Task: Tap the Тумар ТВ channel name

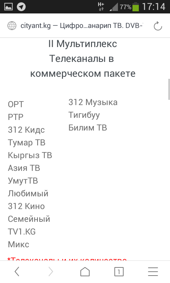Action: click(x=26, y=143)
